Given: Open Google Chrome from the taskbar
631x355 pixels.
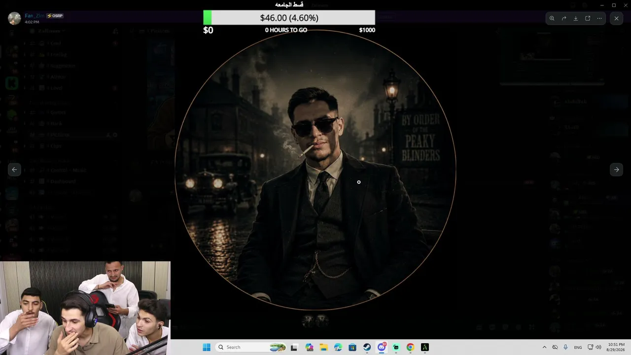Looking at the screenshot, I should (x=410, y=347).
